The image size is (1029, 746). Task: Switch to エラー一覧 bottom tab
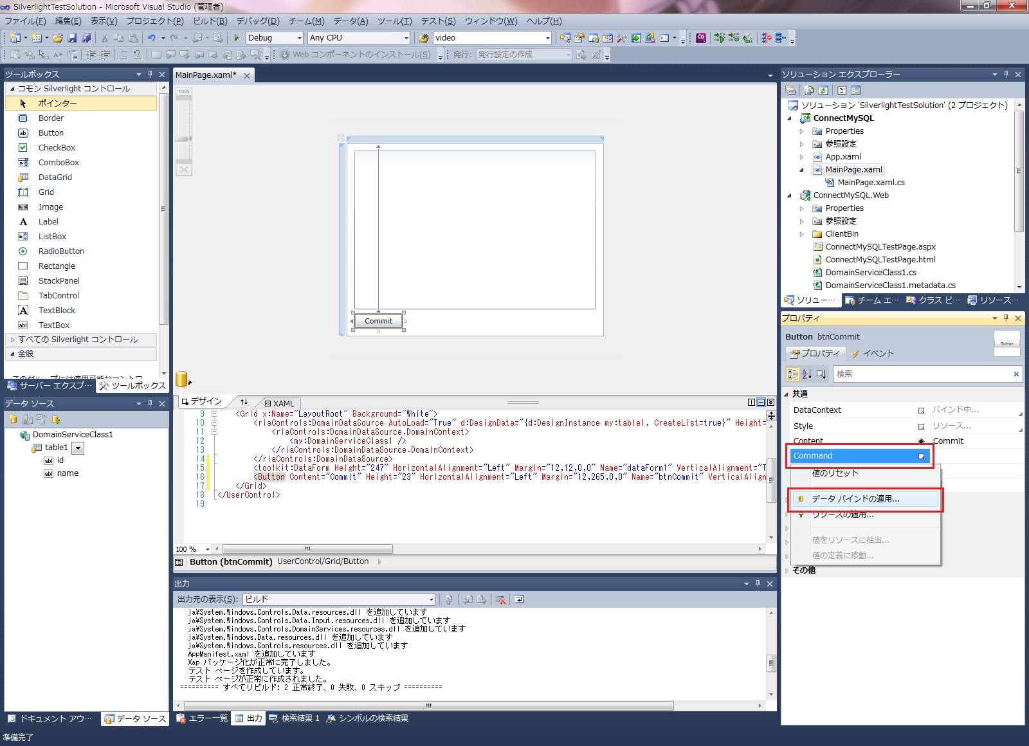click(202, 718)
